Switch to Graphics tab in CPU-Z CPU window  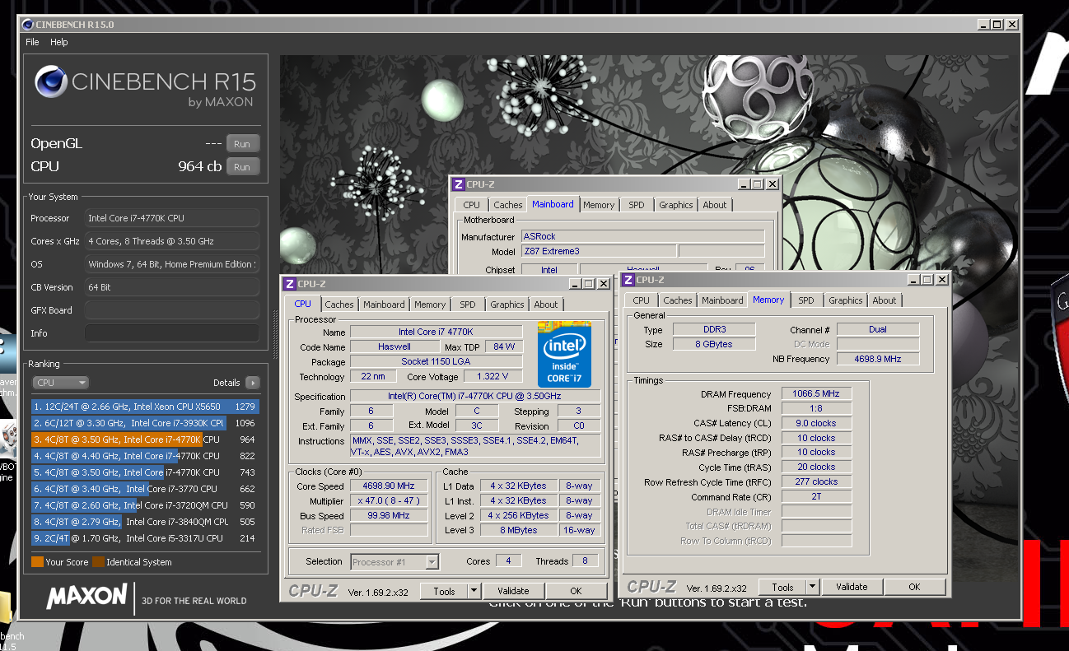coord(507,305)
